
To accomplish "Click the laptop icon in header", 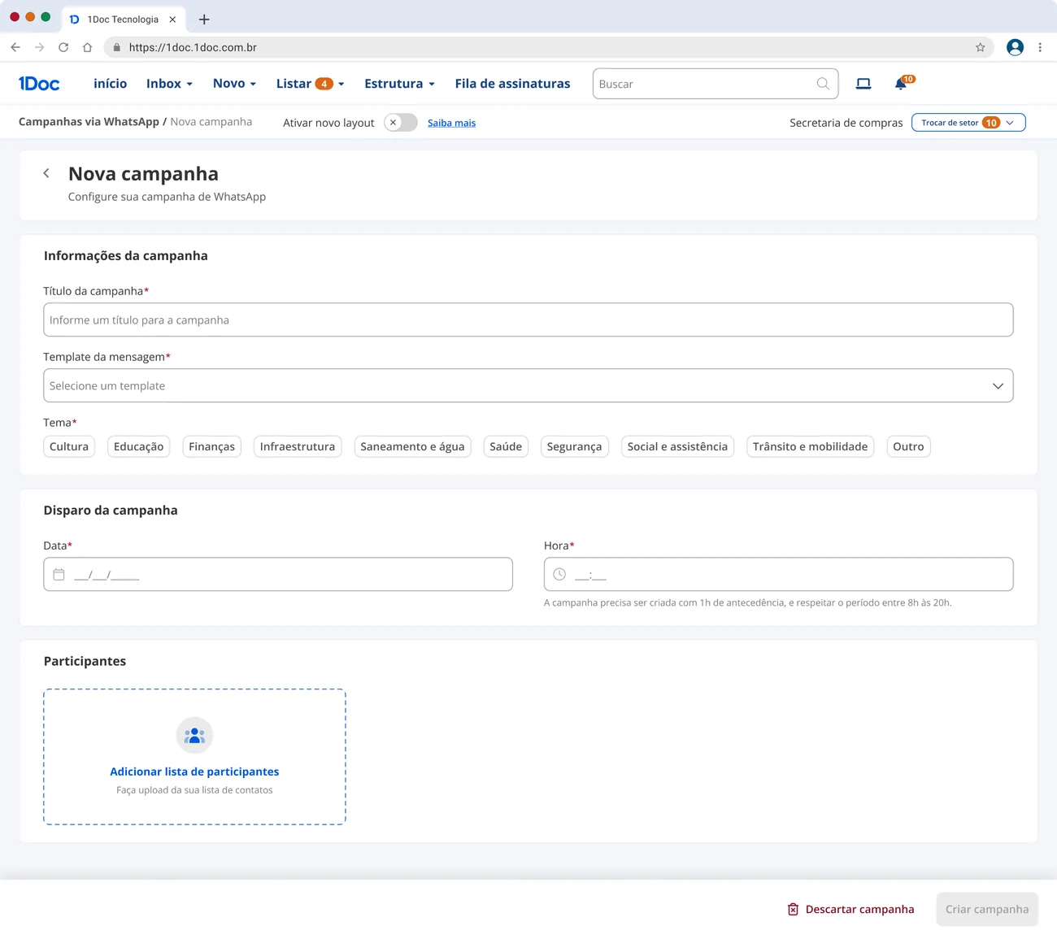I will click(863, 84).
